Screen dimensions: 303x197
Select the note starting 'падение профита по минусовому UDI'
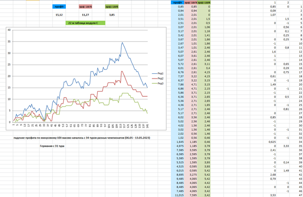click(x=82, y=138)
